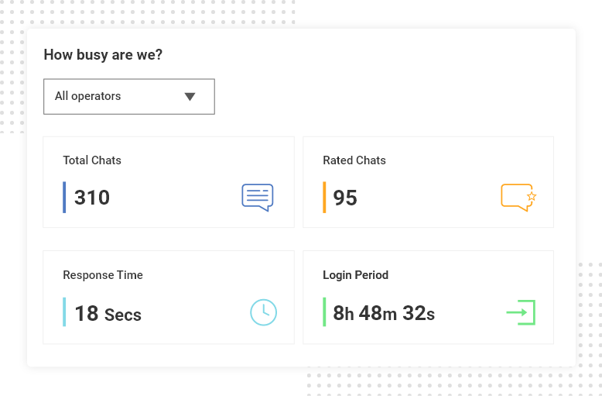Open the All operators dropdown

[128, 97]
